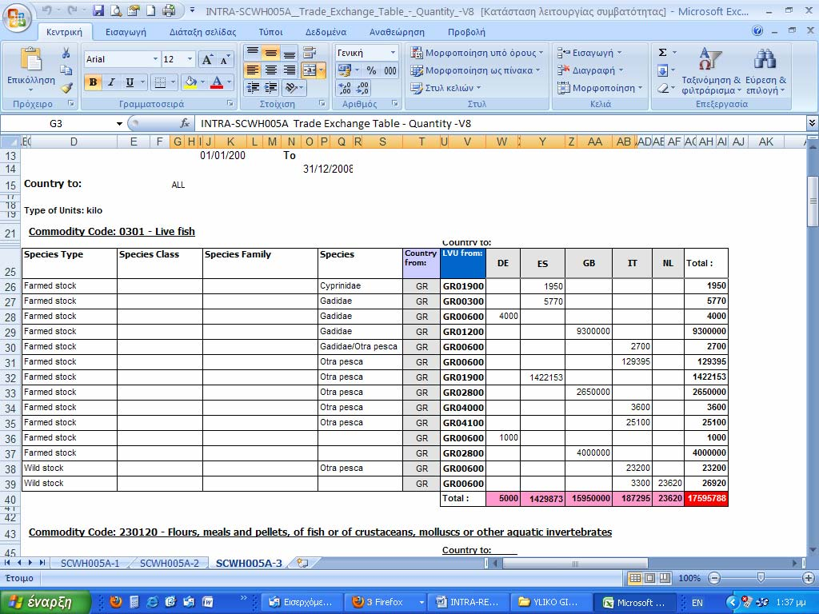The width and height of the screenshot is (819, 614).
Task: Open the Arial font name dropdown
Action: click(155, 59)
